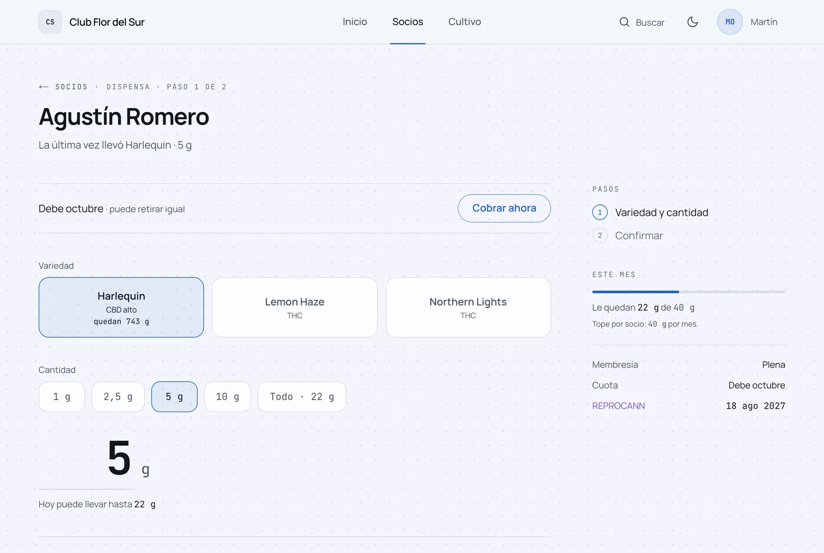Select the Lemon Haze variety card
824x553 pixels.
click(295, 308)
